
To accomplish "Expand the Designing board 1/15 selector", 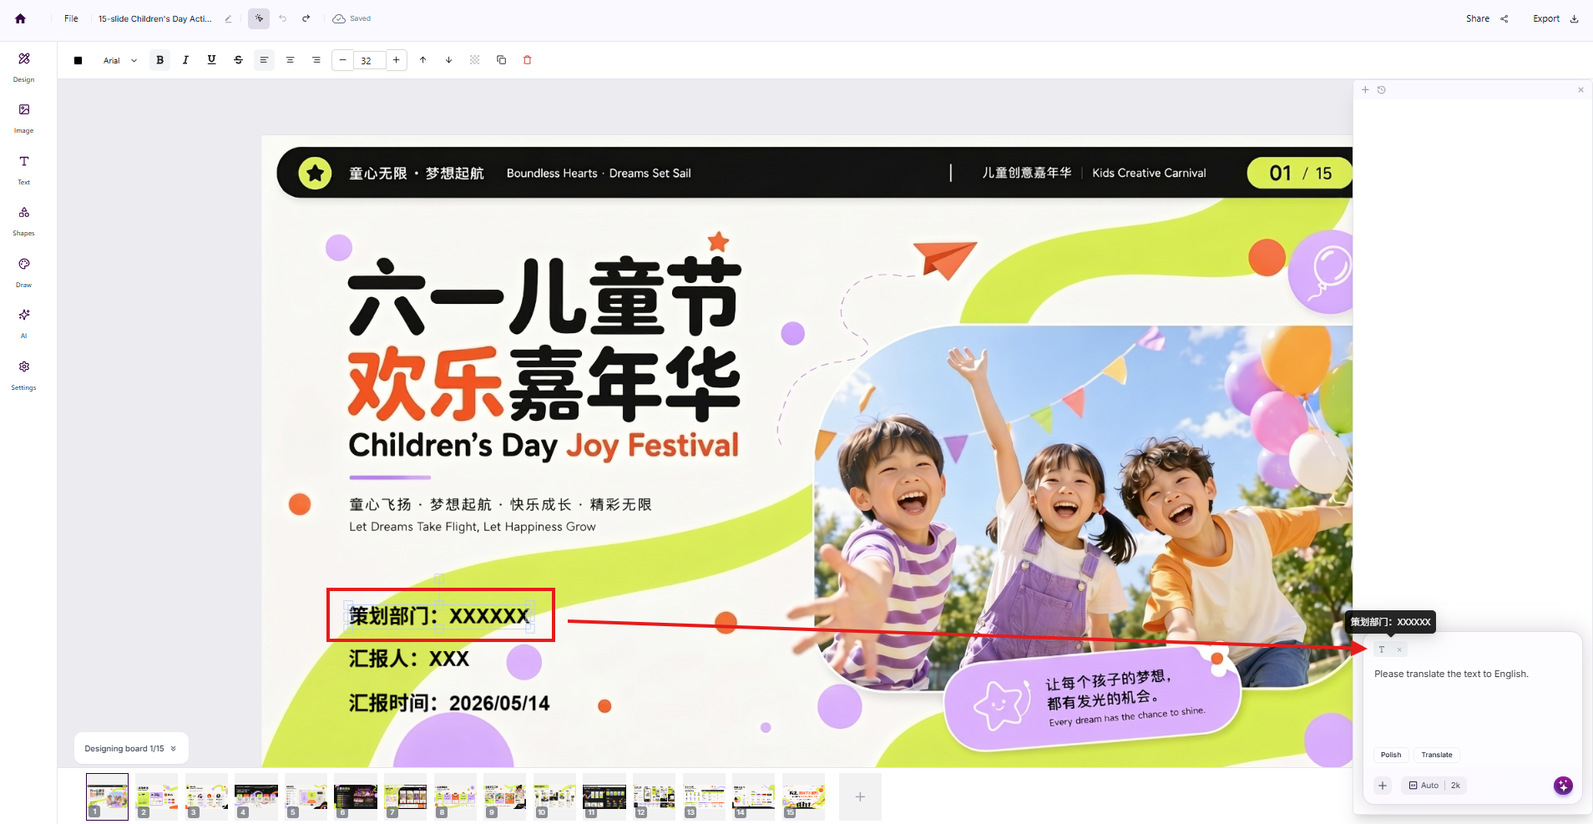I will [x=131, y=749].
